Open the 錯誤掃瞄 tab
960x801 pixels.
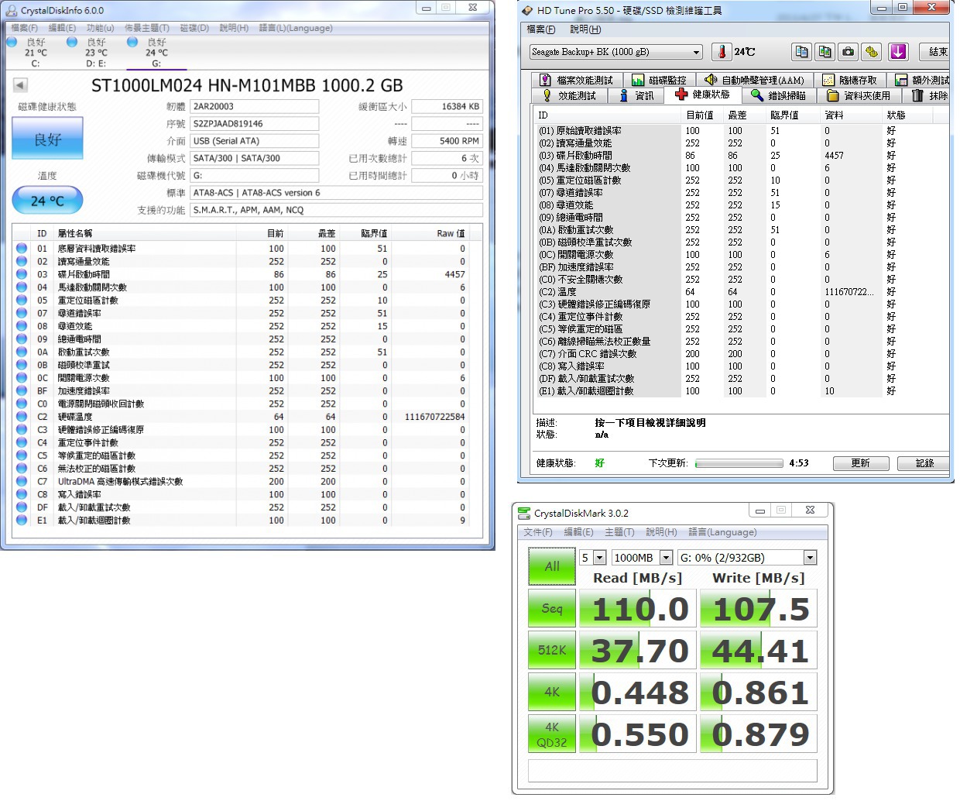click(x=780, y=96)
